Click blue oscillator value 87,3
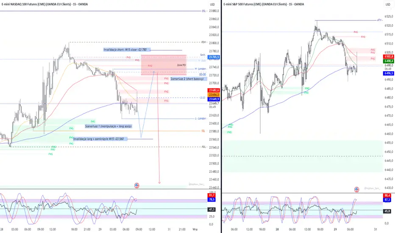Screen dimensions: 395x233 [x=387, y=200]
